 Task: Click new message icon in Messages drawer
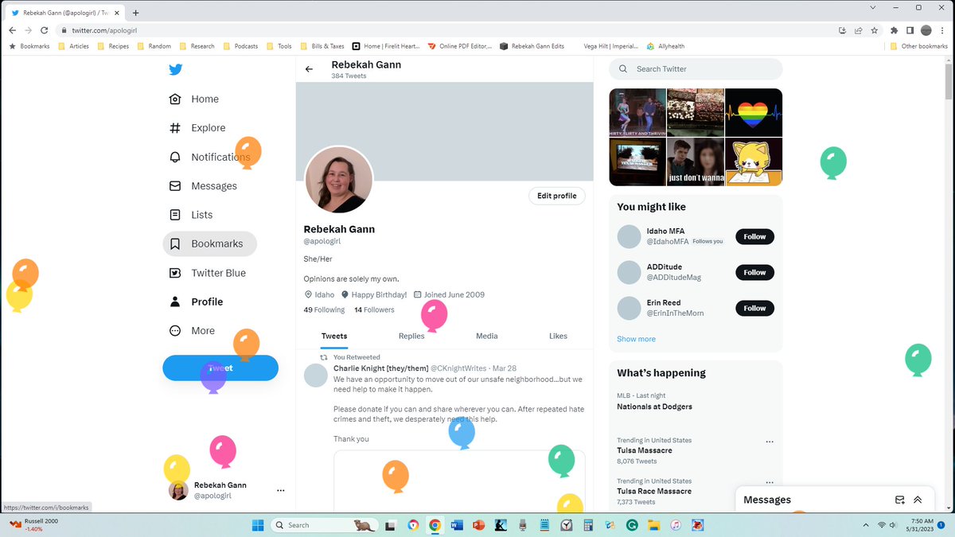pyautogui.click(x=899, y=500)
